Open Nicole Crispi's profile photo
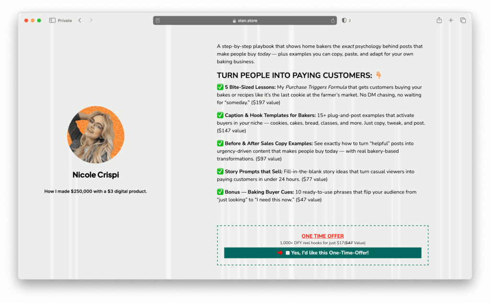This screenshot has width=490, height=303. click(95, 135)
